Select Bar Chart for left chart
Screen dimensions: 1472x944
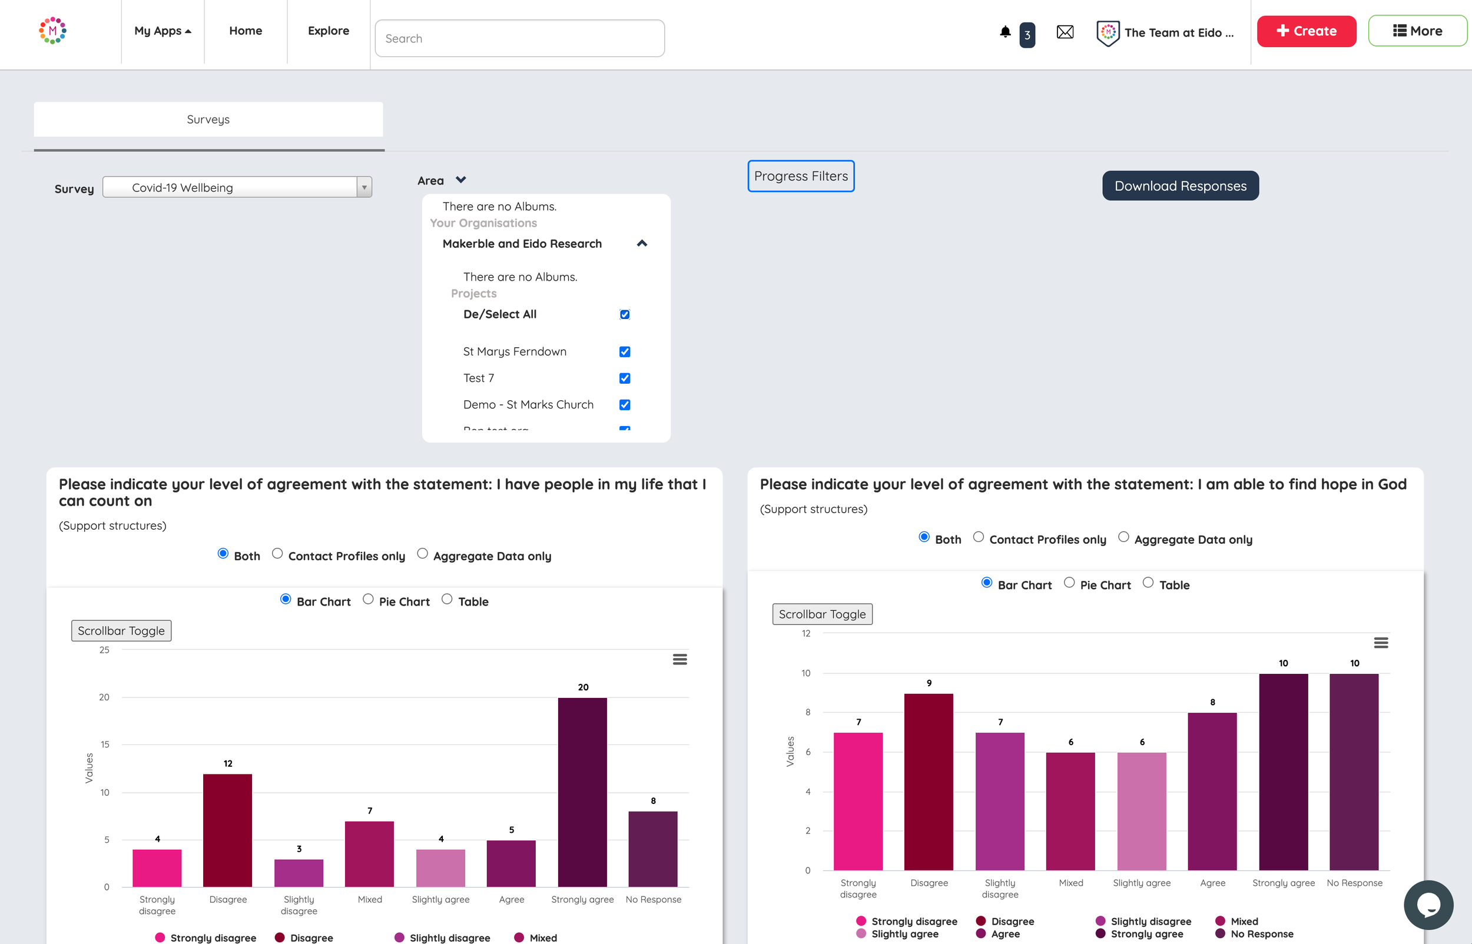point(285,599)
